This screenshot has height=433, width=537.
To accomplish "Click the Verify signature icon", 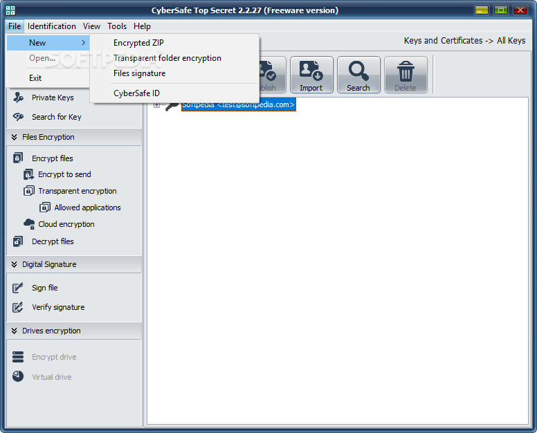I will 18,307.
